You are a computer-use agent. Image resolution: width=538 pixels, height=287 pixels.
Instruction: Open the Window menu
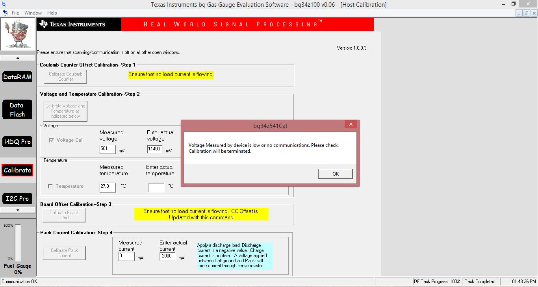33,13
